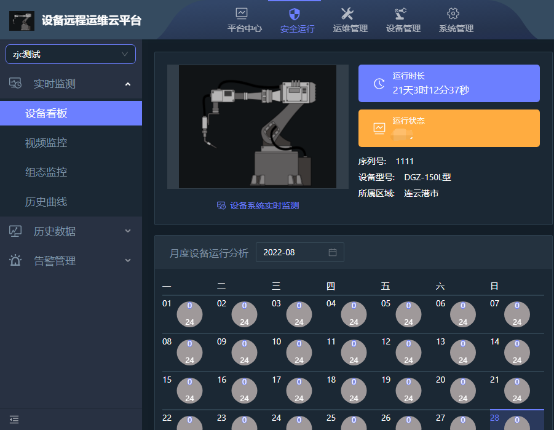Go to 历史曲线 sidebar item
Image resolution: width=554 pixels, height=430 pixels.
(x=46, y=202)
